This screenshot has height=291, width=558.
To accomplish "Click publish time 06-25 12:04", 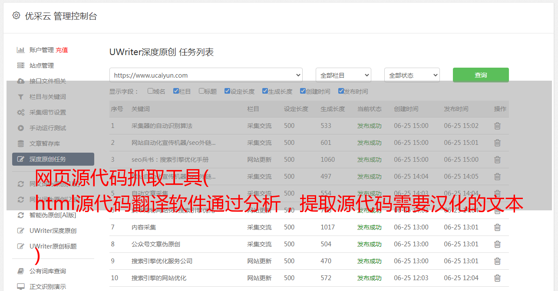I will coord(461,278).
